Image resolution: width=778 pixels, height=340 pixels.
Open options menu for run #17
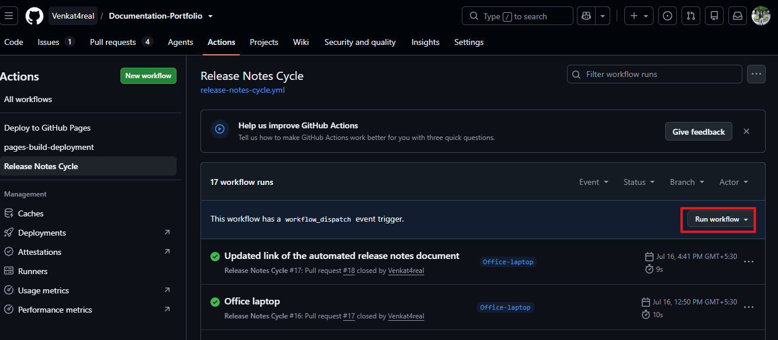pos(749,262)
